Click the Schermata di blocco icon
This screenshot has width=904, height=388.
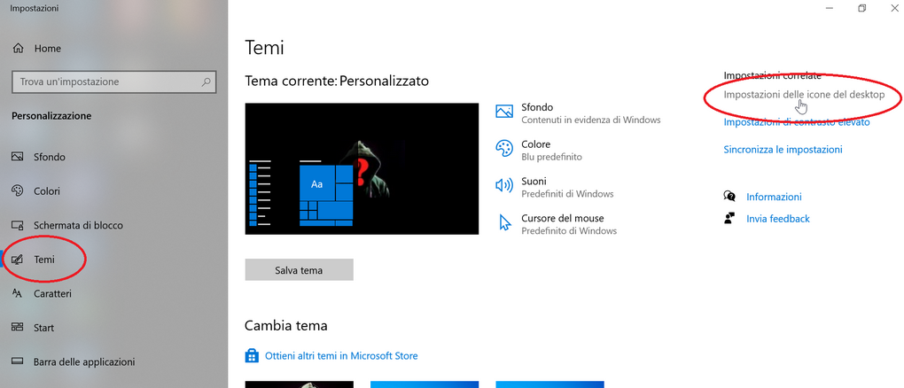(x=18, y=225)
